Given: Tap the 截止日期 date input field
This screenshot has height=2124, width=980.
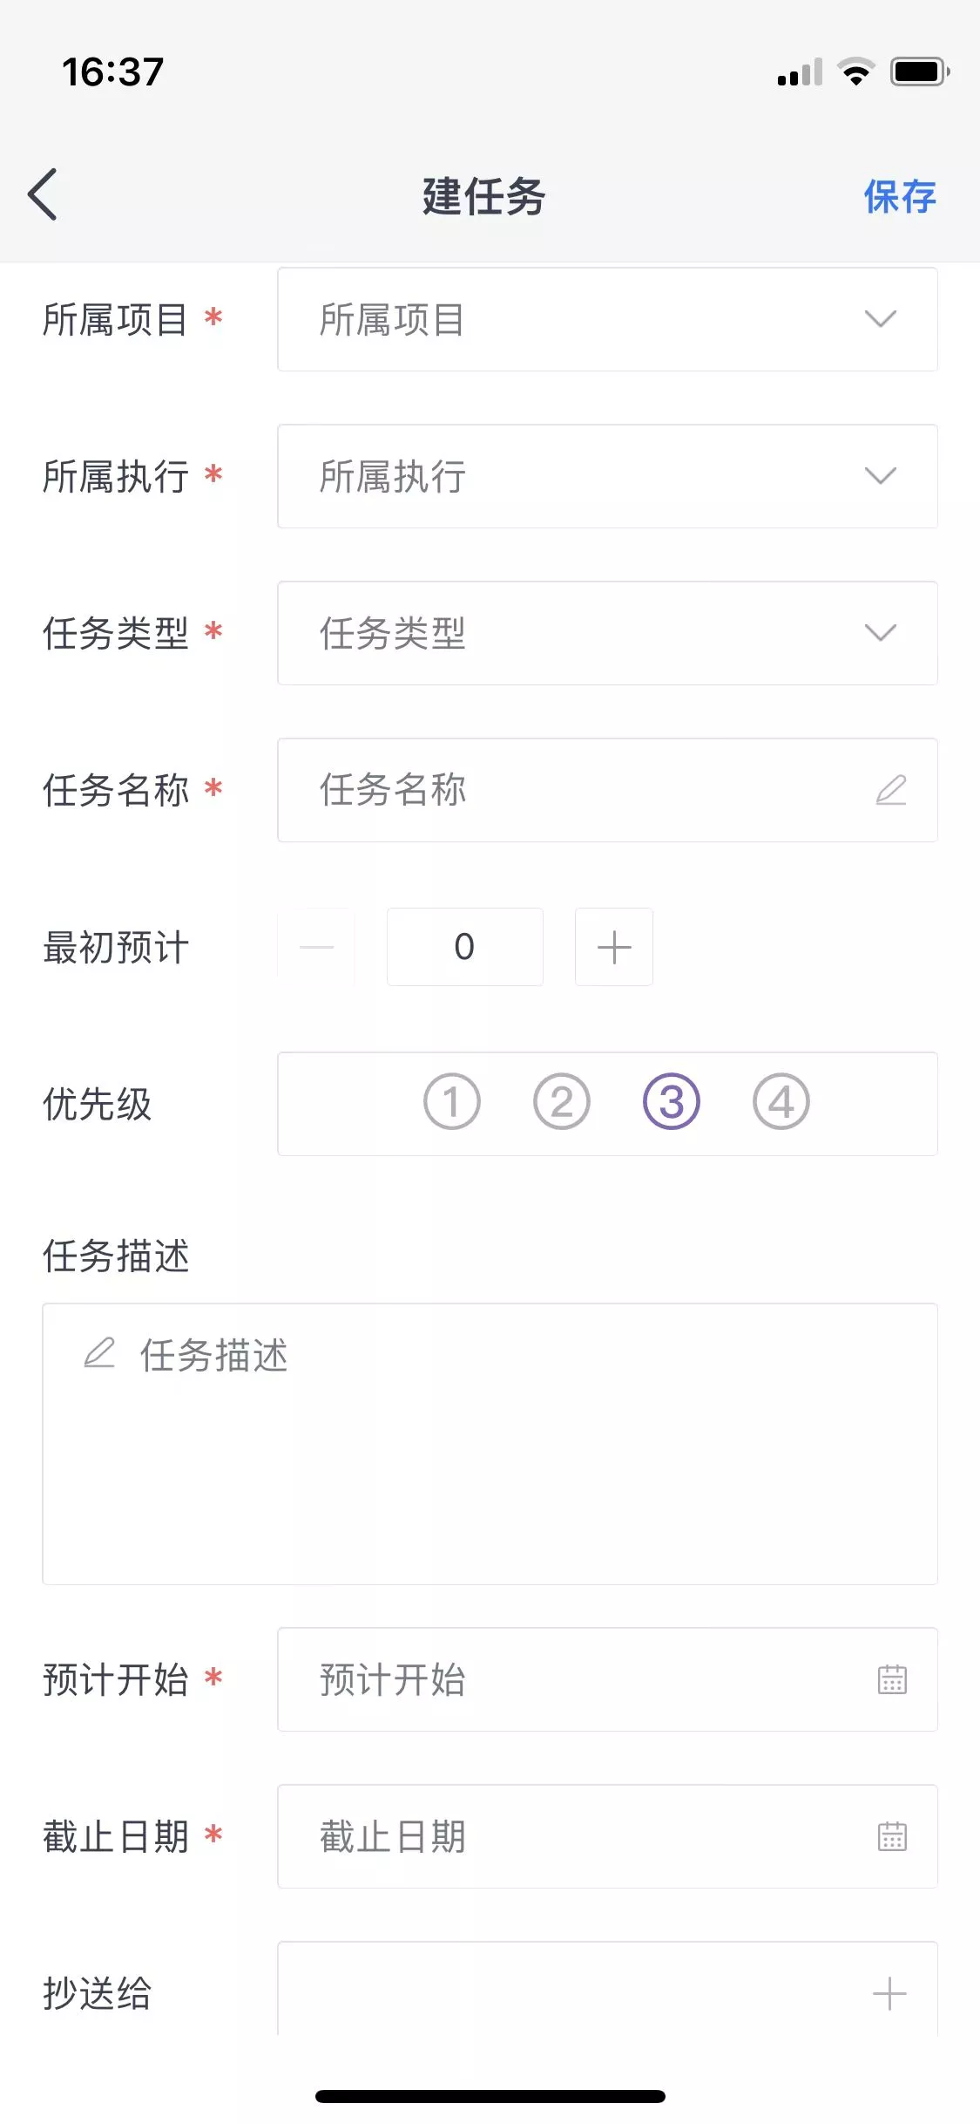Looking at the screenshot, I should [x=575, y=1836].
